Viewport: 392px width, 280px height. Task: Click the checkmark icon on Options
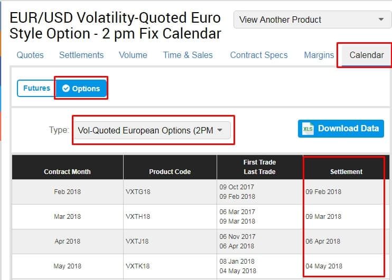[x=66, y=89]
